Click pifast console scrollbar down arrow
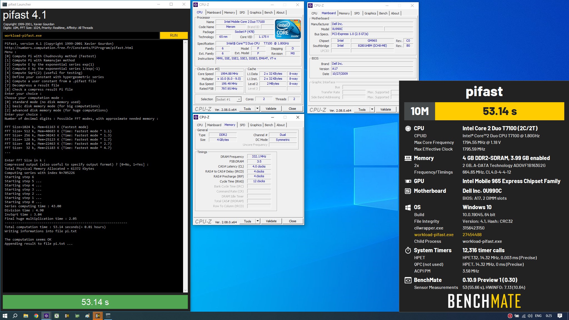This screenshot has height=320, width=569. pos(186,290)
